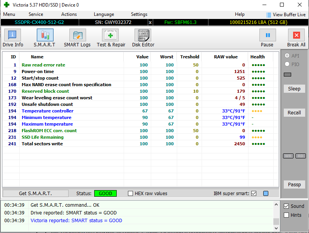Screen dimensions: 309x233
Task: Select the Minimum temperature row
Action: tap(140, 117)
